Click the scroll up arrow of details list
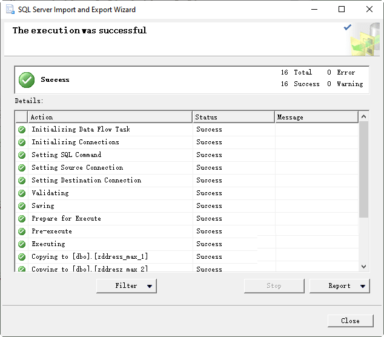 [363, 116]
